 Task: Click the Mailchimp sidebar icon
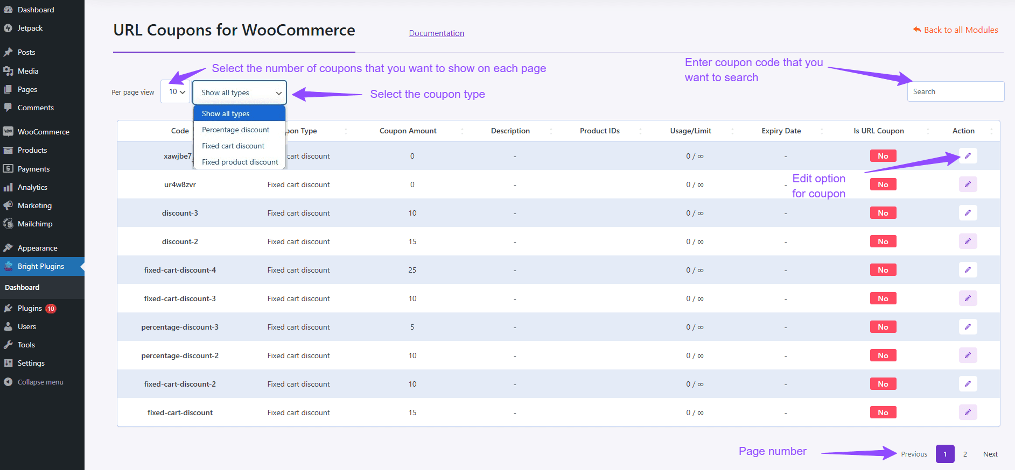pyautogui.click(x=8, y=224)
